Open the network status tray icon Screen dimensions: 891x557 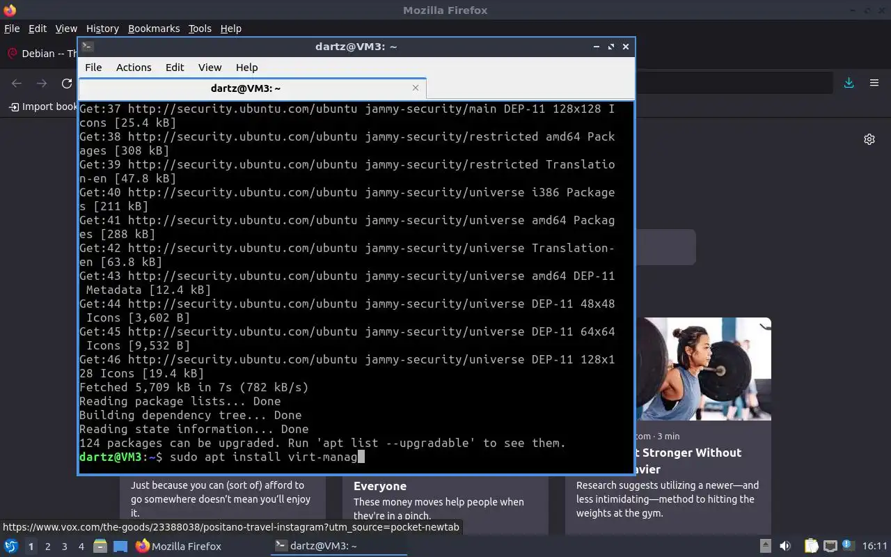(830, 546)
